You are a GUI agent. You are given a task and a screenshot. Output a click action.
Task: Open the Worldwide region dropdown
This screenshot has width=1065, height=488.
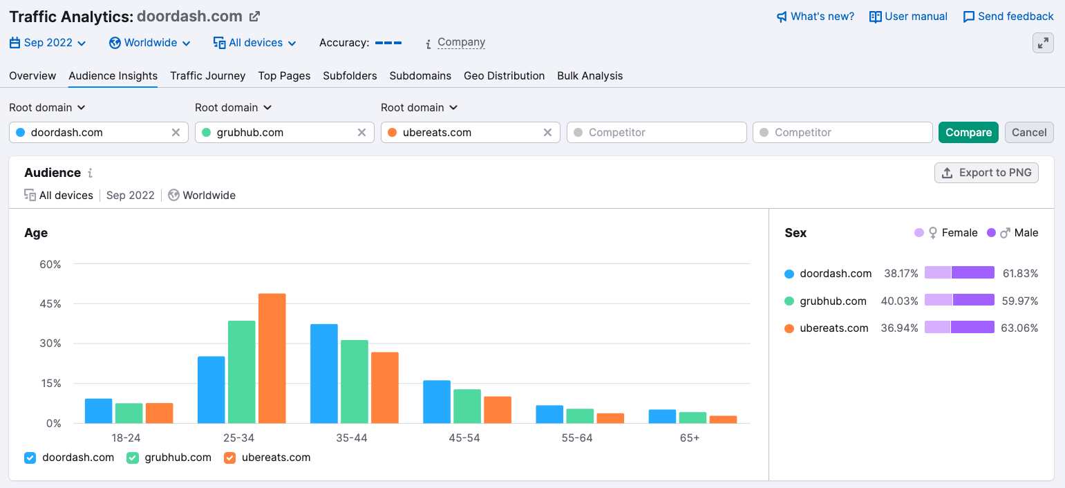pyautogui.click(x=150, y=43)
